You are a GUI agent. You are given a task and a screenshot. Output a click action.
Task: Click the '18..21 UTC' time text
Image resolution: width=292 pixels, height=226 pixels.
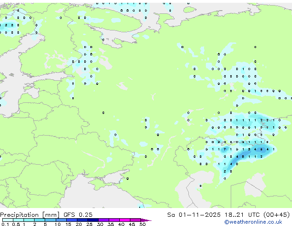coord(242,215)
